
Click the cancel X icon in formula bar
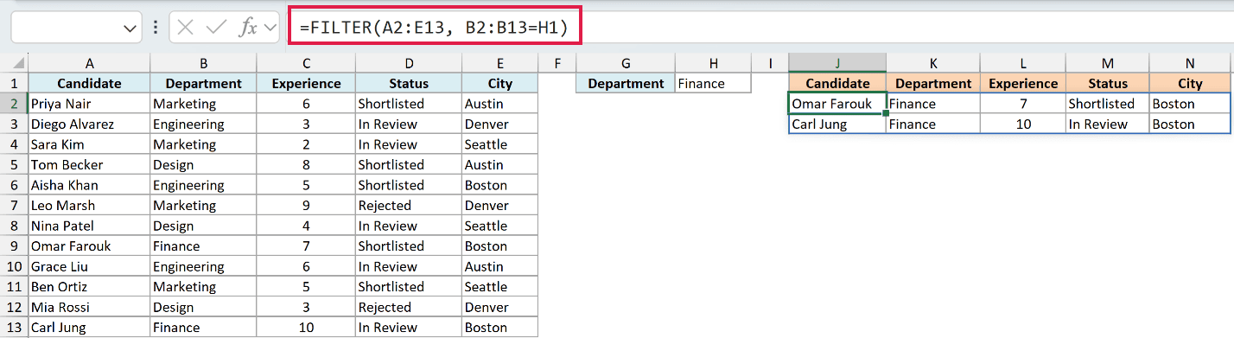pos(184,28)
